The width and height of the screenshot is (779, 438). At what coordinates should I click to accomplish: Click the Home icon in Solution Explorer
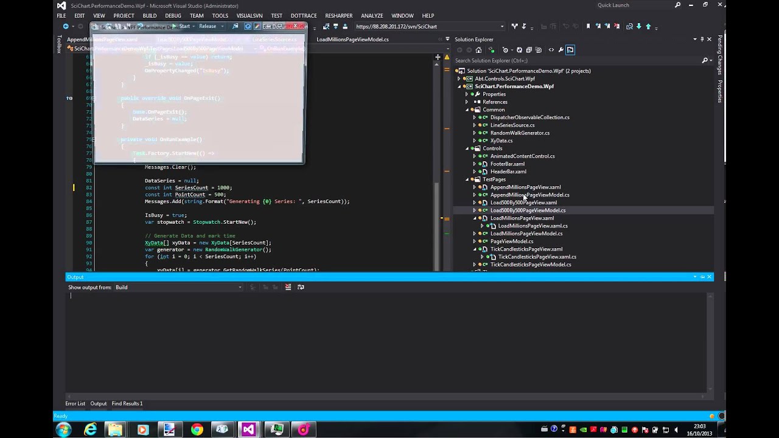(478, 50)
